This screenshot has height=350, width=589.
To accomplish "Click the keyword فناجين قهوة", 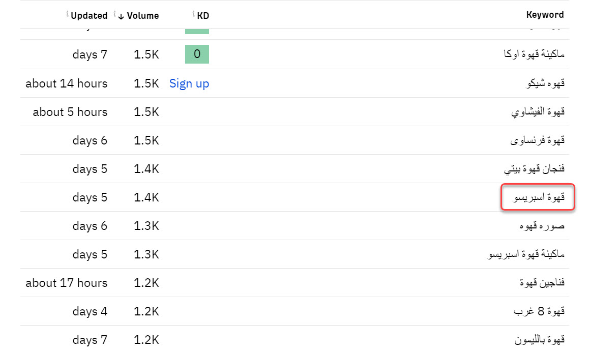I will coord(542,283).
